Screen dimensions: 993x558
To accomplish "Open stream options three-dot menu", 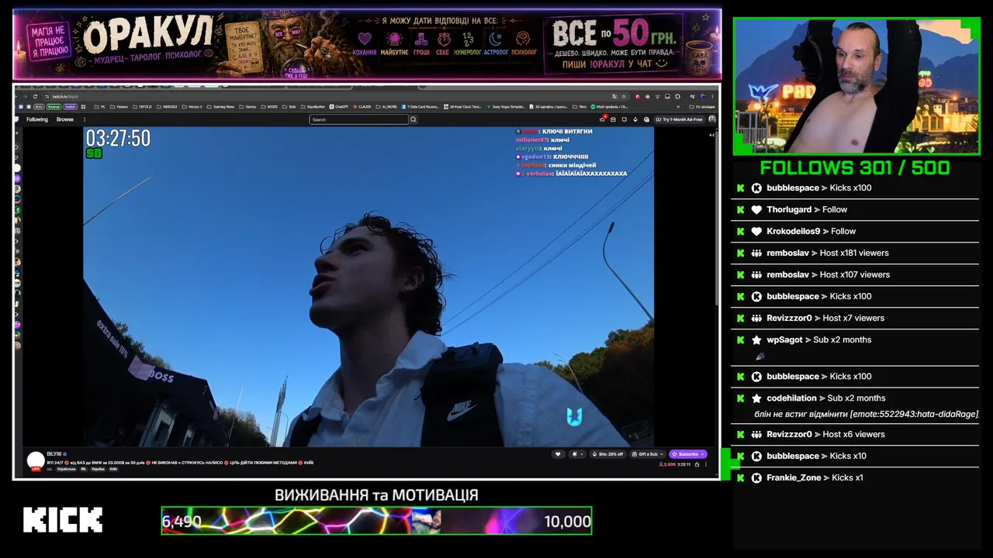I will pos(705,464).
